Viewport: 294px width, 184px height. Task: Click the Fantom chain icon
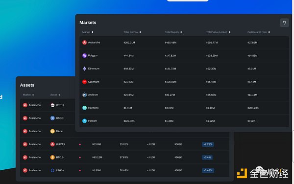coord(84,121)
